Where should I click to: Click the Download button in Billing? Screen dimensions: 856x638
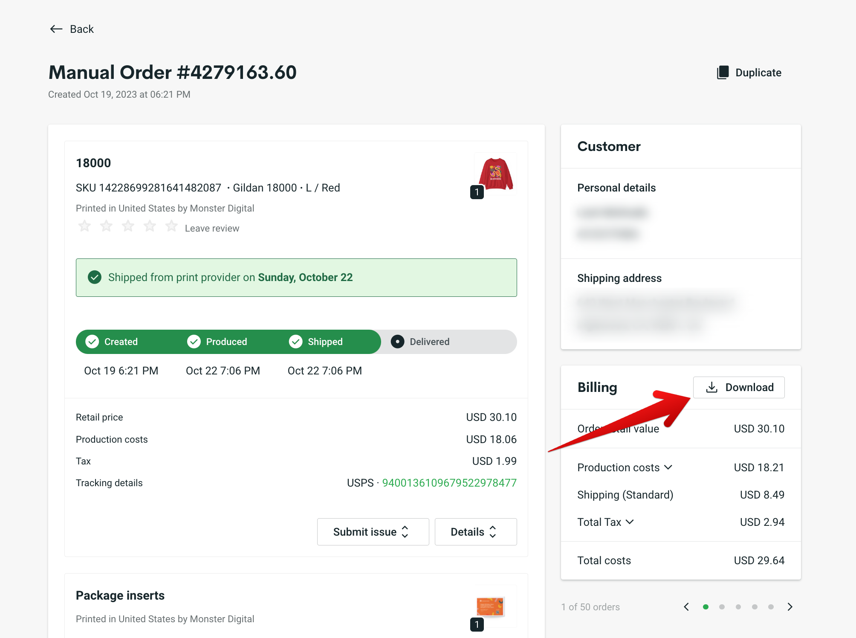click(x=738, y=387)
